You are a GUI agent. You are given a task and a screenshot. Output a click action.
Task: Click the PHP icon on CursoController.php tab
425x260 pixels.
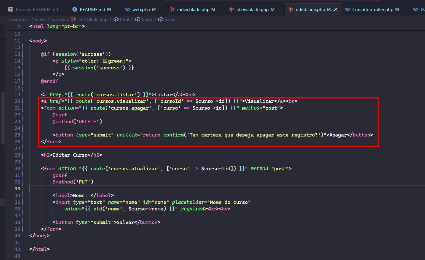coord(347,9)
